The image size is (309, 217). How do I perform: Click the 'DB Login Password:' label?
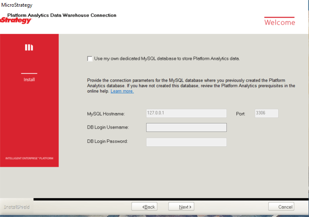tap(107, 141)
